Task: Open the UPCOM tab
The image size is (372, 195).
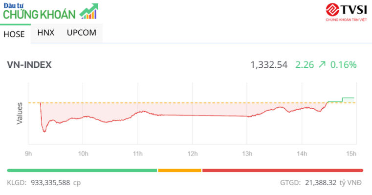Action: tap(81, 33)
